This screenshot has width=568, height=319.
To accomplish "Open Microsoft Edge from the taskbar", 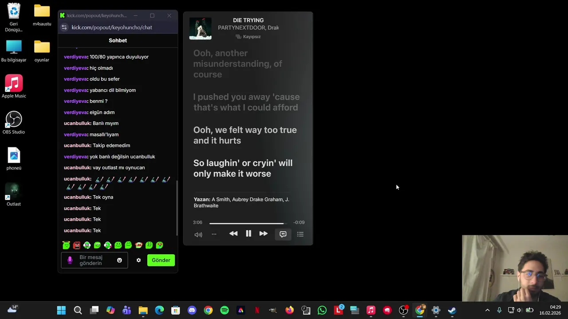I will tap(159, 310).
